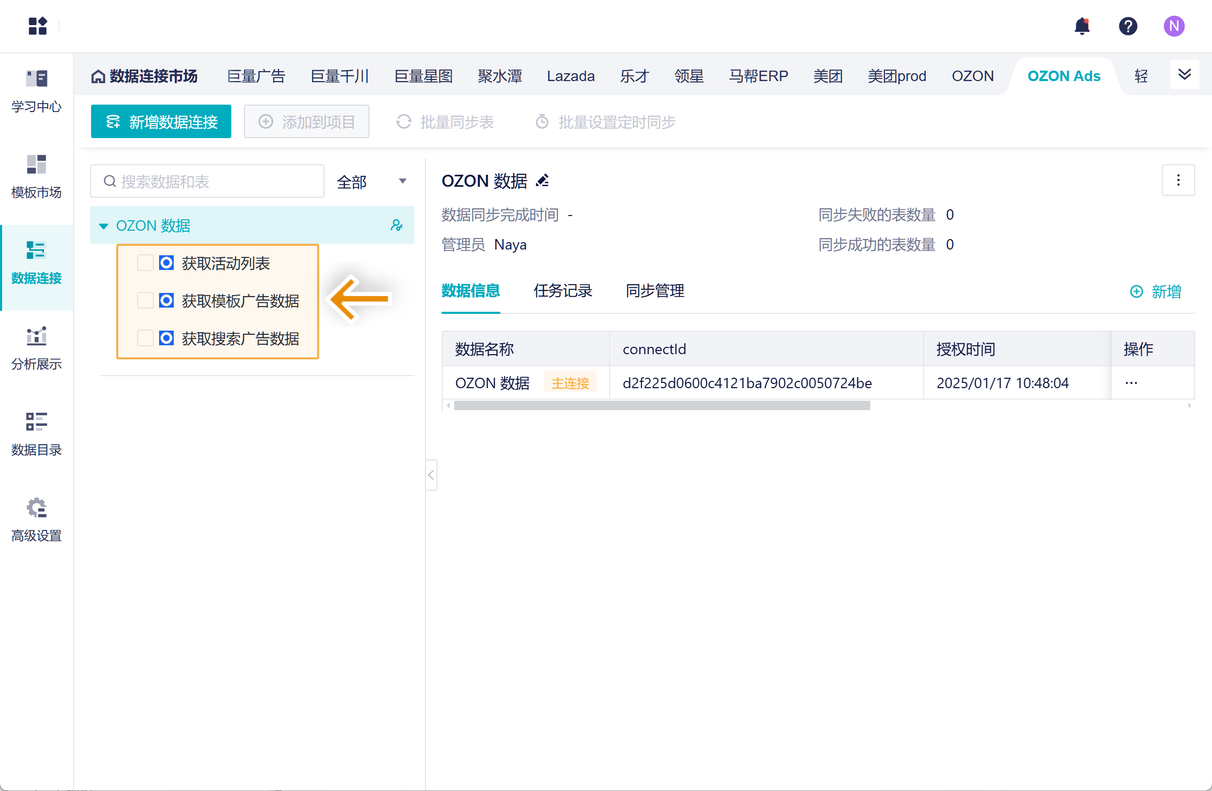Click the edit pencil next to OZON 数据
This screenshot has height=791, width=1212.
click(x=543, y=181)
